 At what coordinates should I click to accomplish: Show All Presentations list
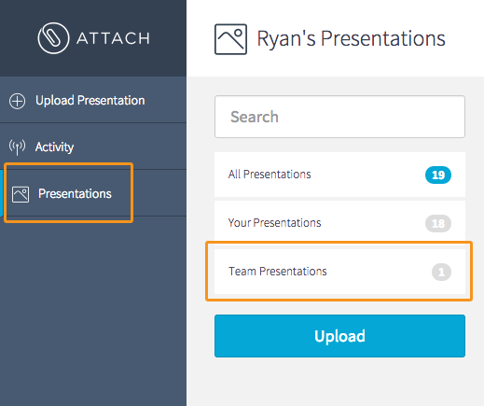[x=339, y=175]
